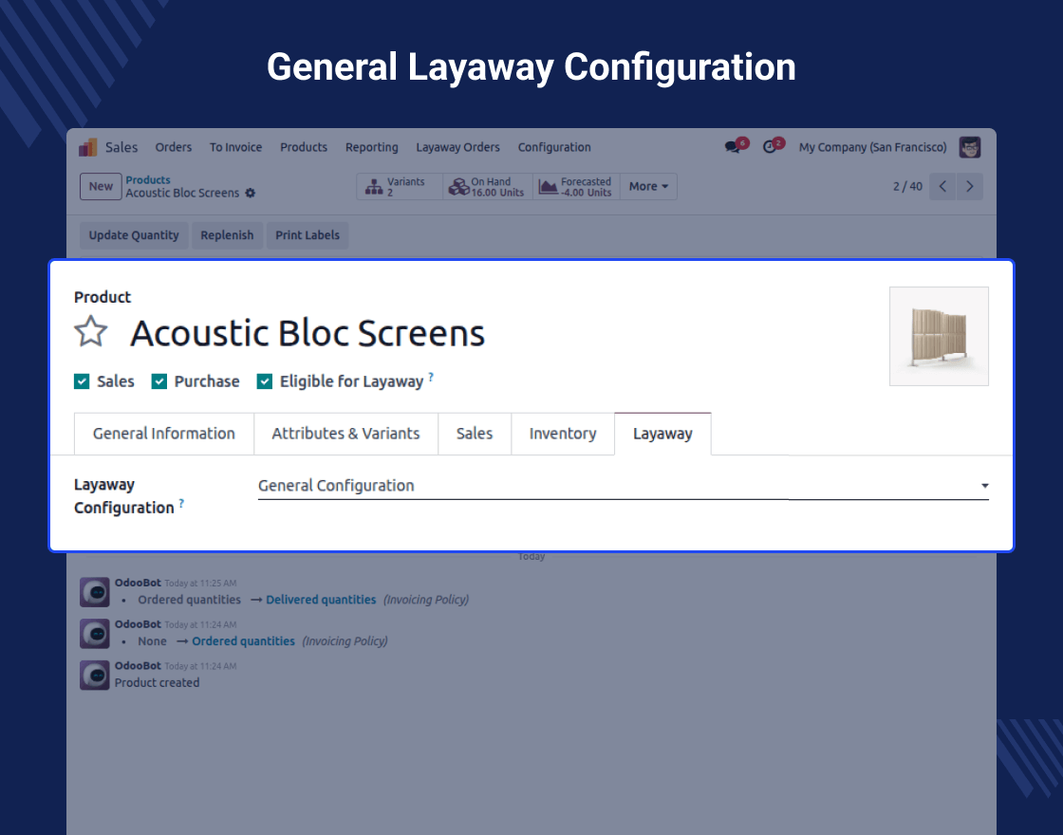Click 'Delivered quantities' in chatter log
Screen dimensions: 1063x835
click(x=321, y=600)
